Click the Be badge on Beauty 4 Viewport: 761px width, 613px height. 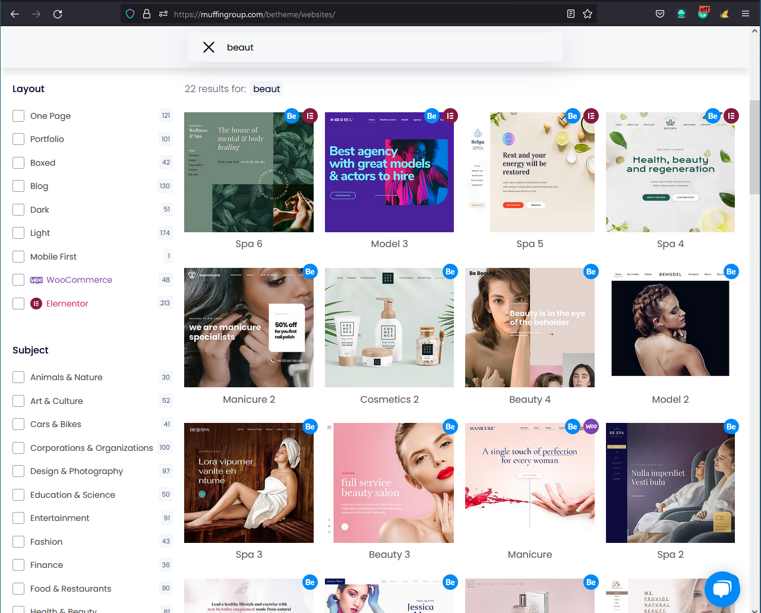point(591,271)
